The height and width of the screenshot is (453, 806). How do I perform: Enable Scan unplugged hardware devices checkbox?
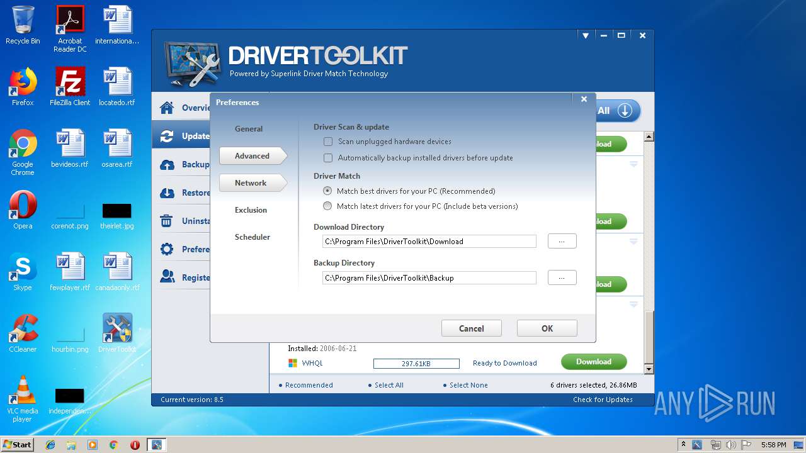pos(328,142)
